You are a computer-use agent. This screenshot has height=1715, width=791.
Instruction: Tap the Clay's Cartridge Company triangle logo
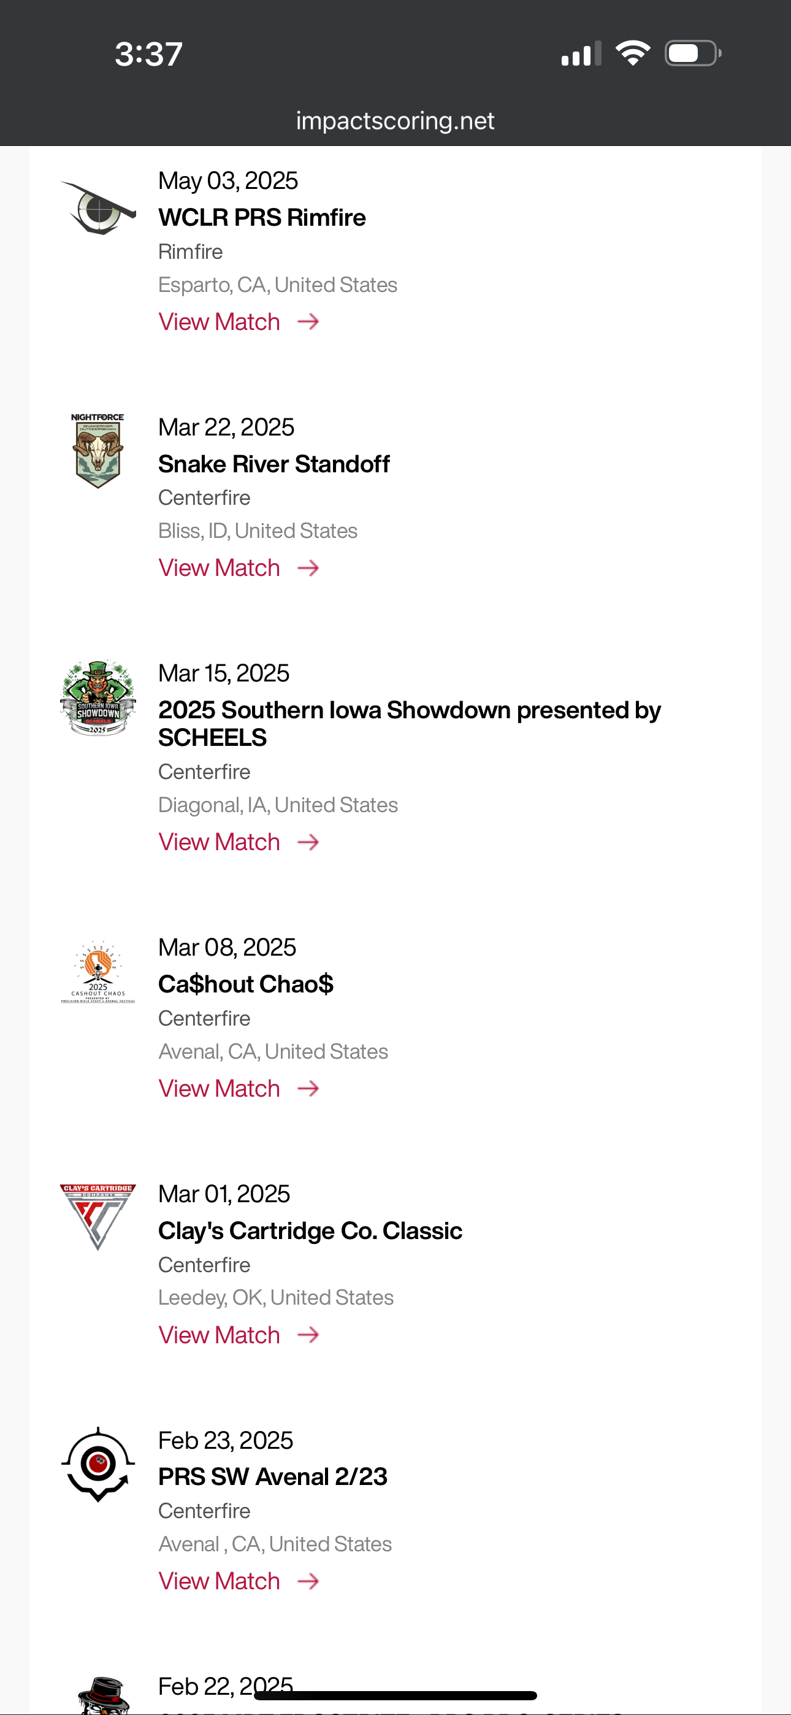(98, 1217)
